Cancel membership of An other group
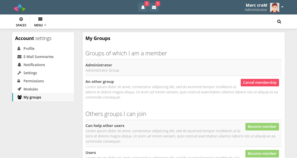297x158 pixels. point(260,83)
